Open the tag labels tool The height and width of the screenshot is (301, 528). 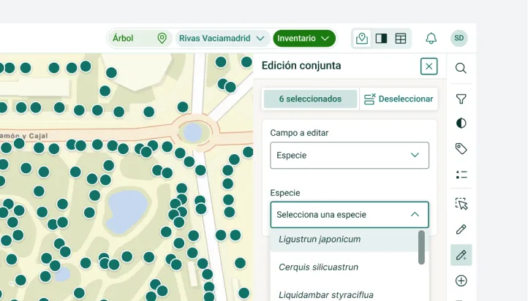[461, 148]
